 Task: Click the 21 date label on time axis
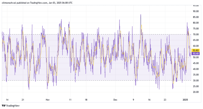[23, 100]
